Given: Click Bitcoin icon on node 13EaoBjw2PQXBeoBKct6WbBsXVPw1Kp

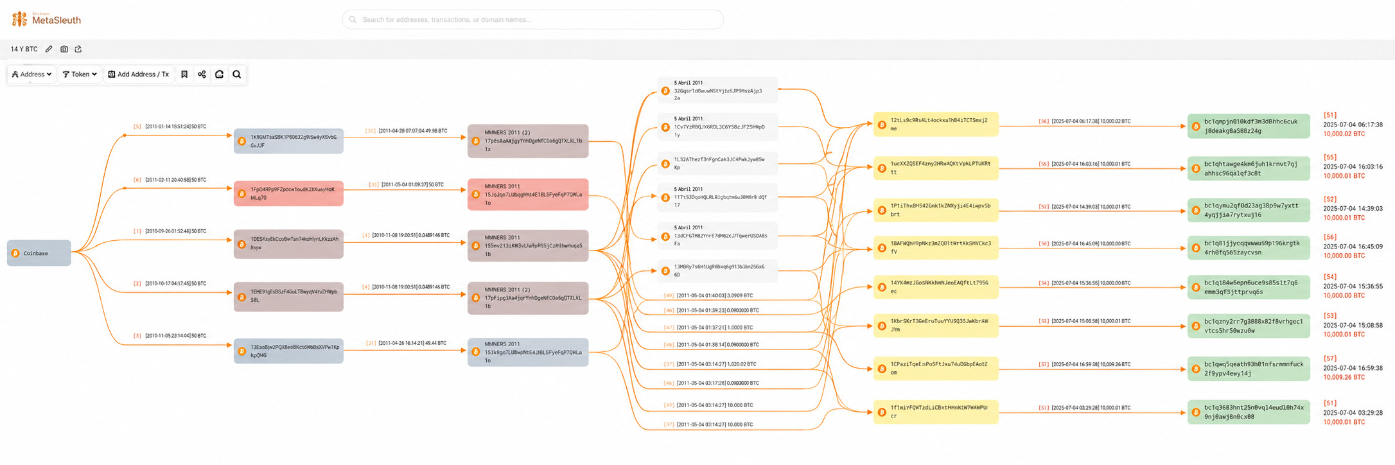Looking at the screenshot, I should [x=242, y=351].
